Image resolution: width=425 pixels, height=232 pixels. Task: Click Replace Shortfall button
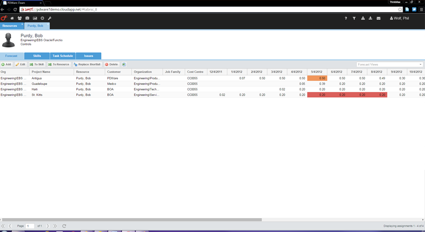87,64
